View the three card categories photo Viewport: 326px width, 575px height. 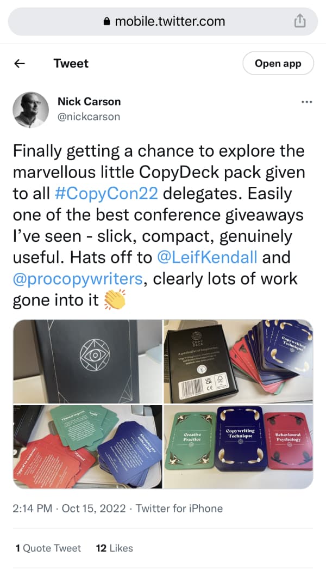coord(238,446)
